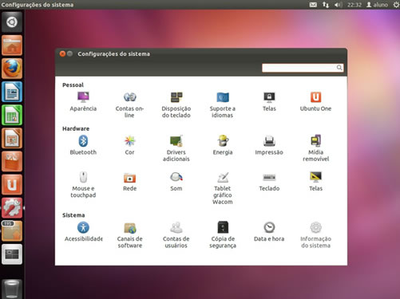Launch LibreOffice Calc from launcher
Image resolution: width=400 pixels, height=299 pixels.
tap(12, 115)
